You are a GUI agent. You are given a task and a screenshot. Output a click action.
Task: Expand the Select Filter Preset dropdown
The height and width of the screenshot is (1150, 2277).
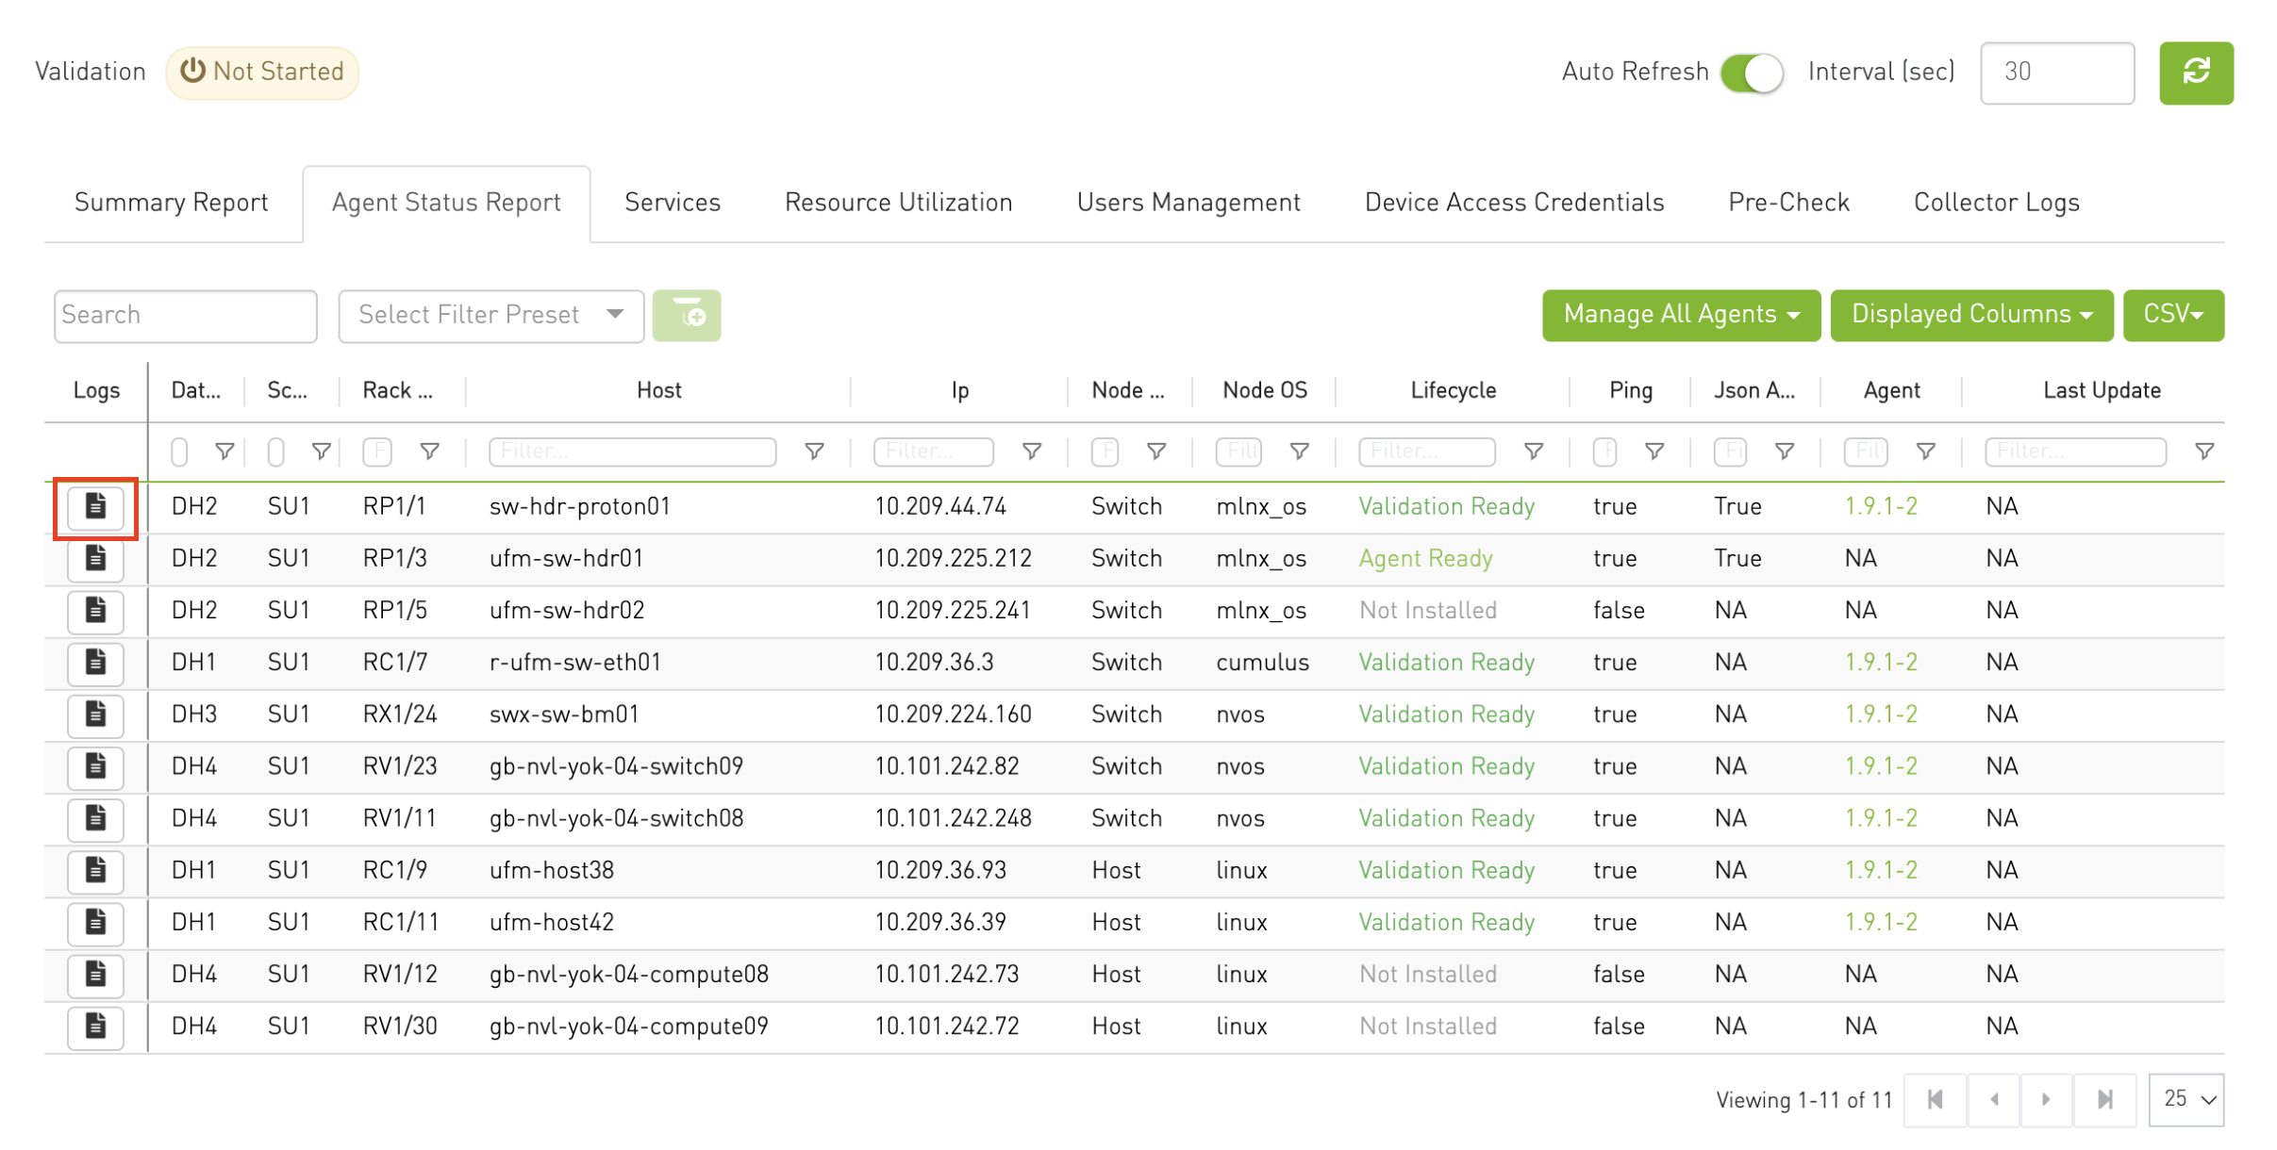tap(490, 315)
